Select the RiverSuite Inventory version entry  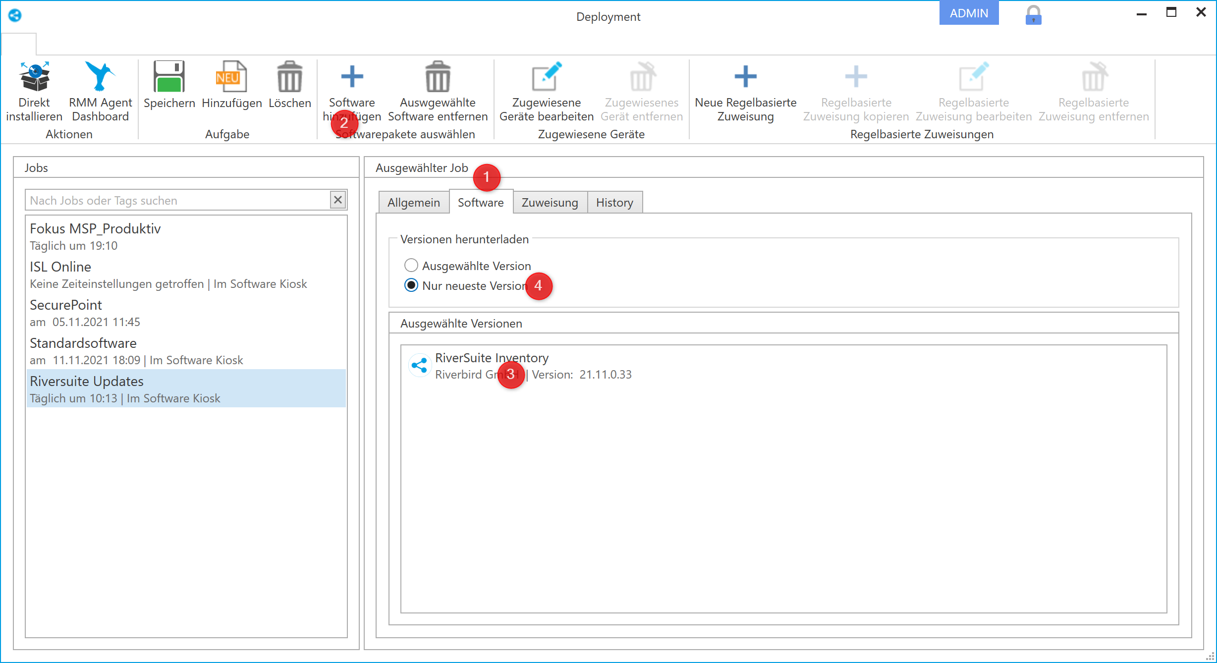(784, 366)
